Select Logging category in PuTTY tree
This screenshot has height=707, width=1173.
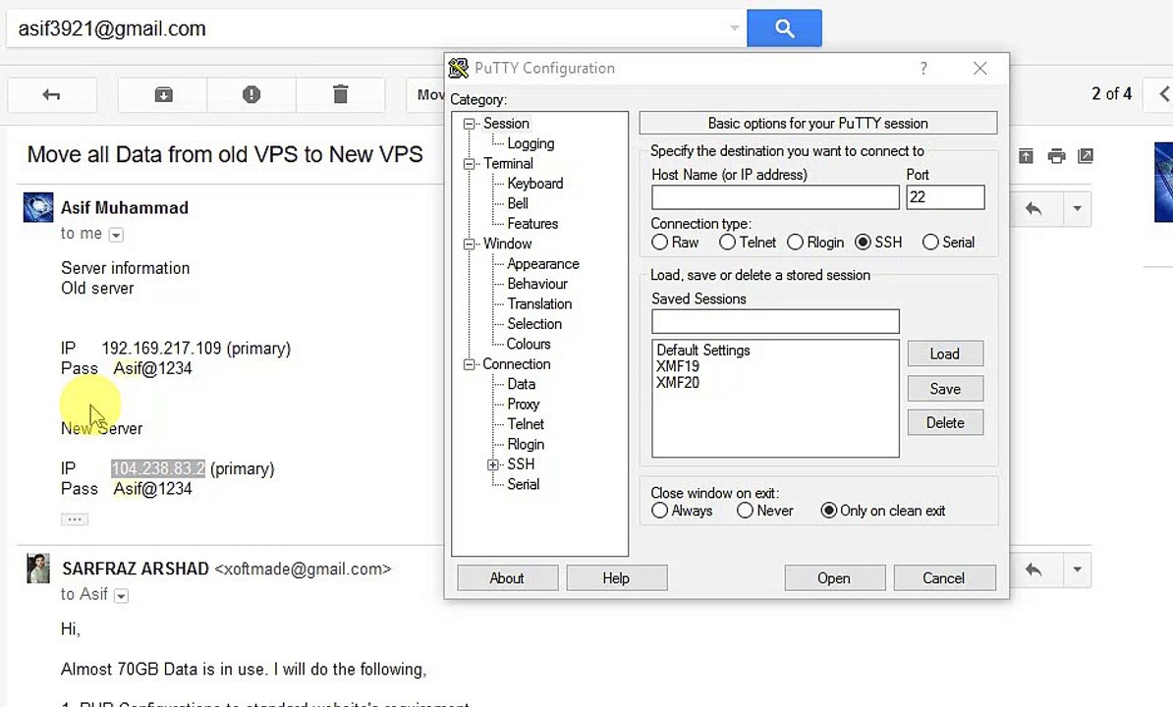tap(531, 143)
